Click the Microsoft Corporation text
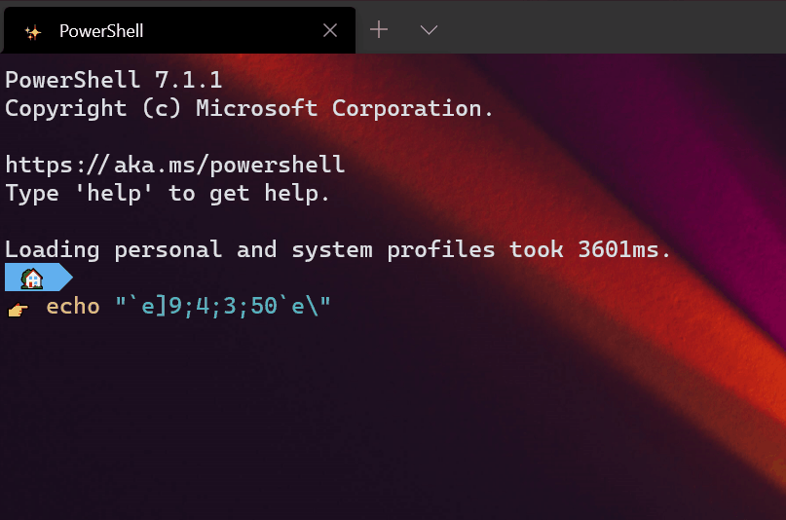 coord(345,108)
